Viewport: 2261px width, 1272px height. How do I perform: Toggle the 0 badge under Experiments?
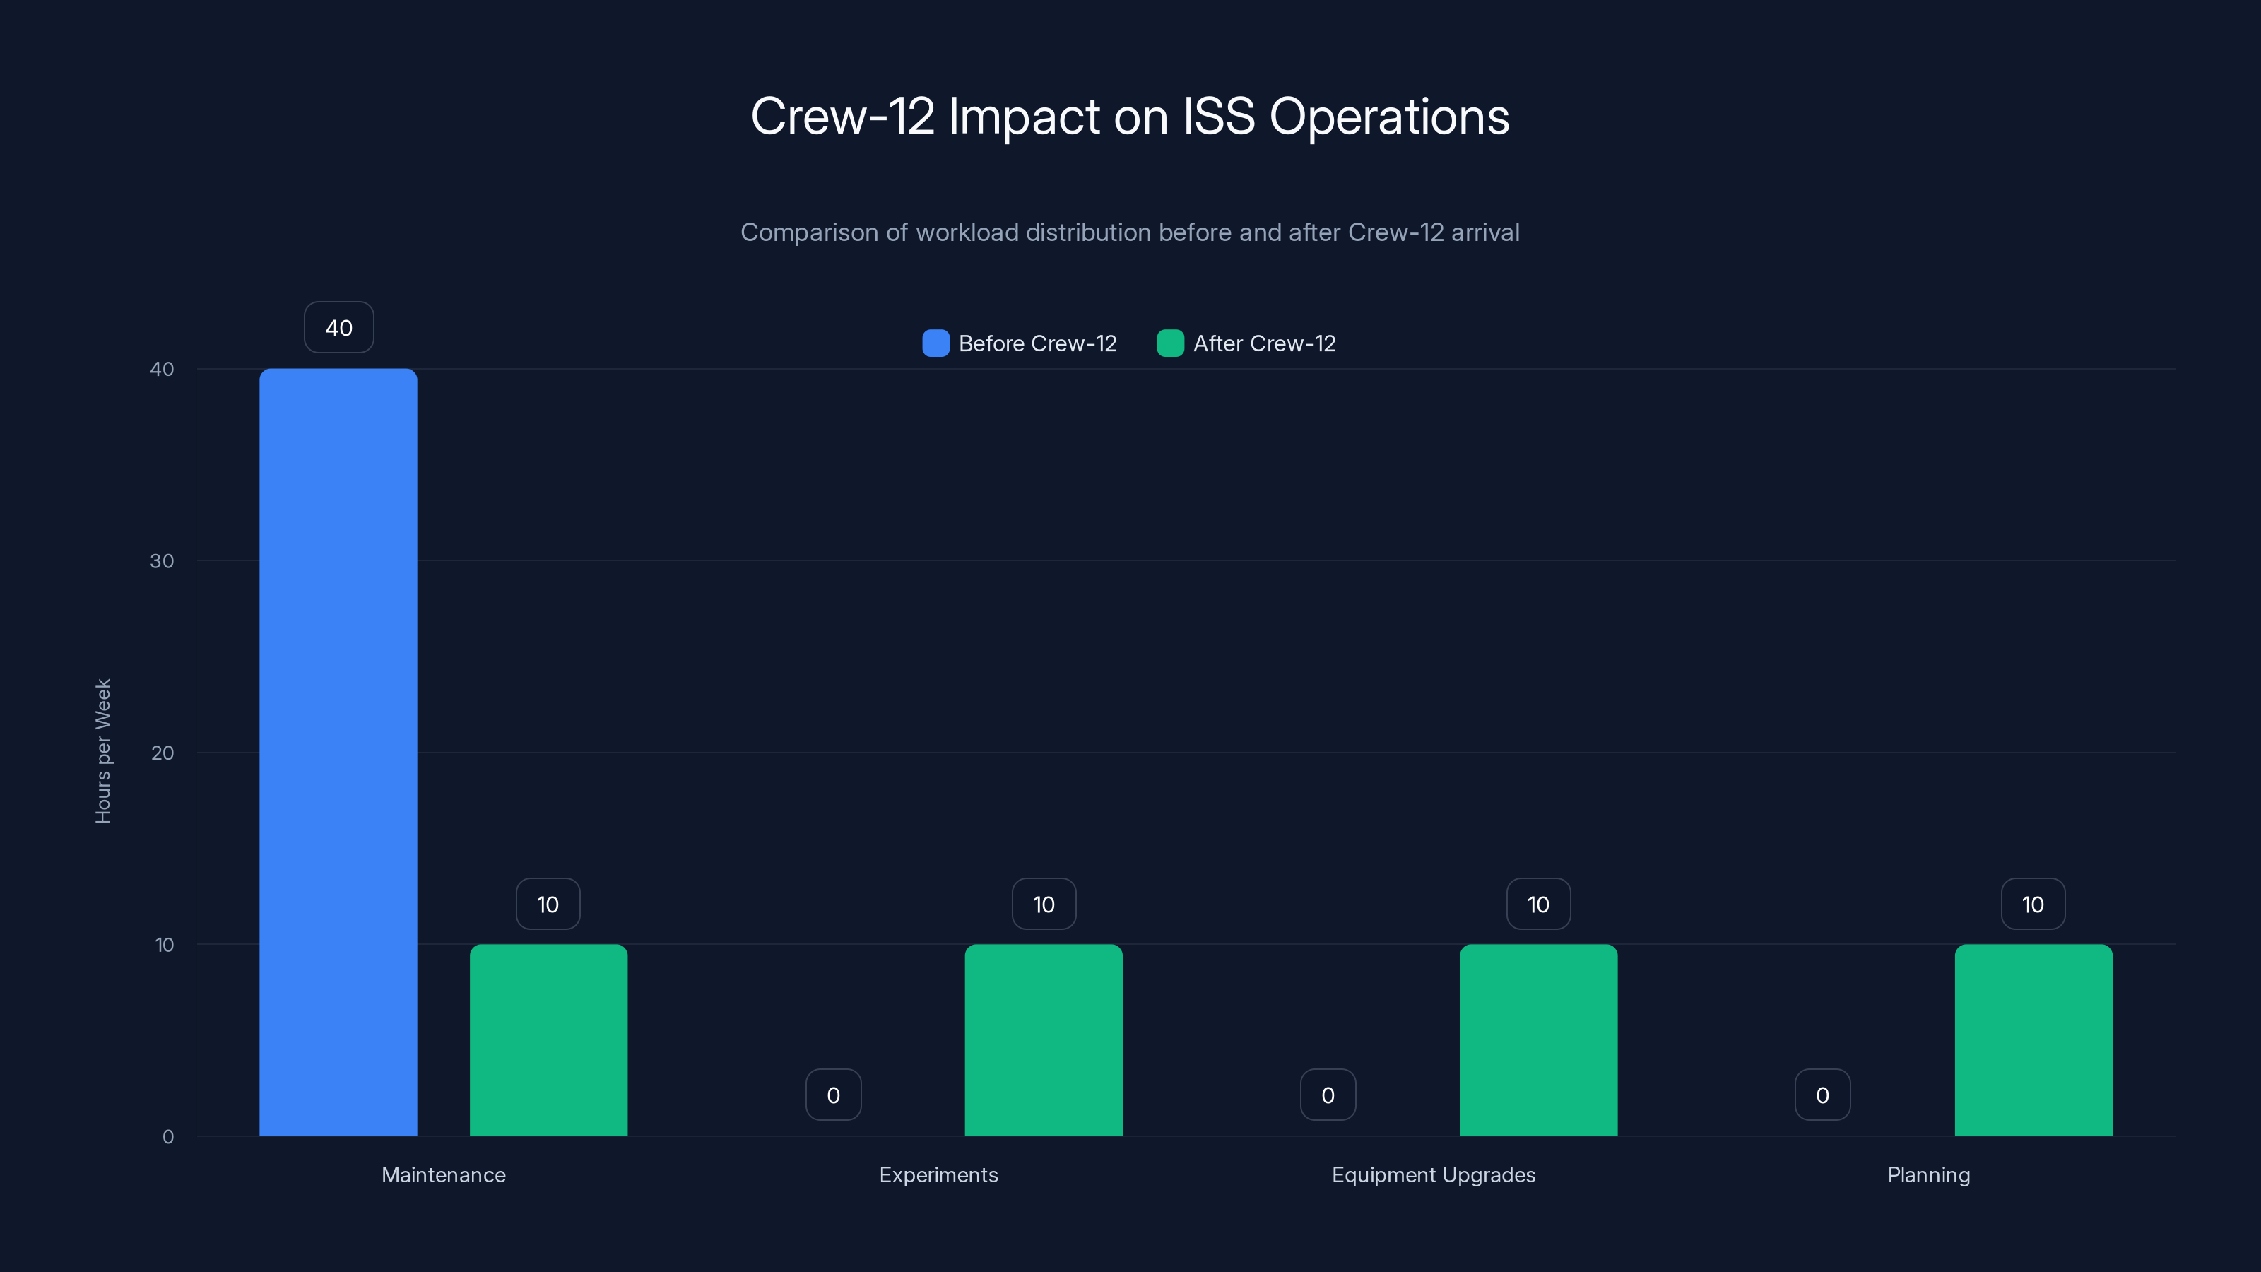coord(832,1094)
